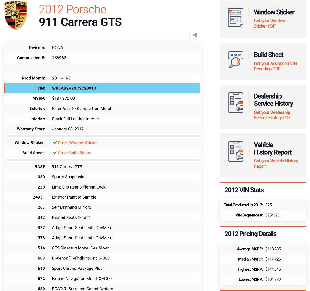The width and height of the screenshot is (310, 291).
Task: Click the Vehicle History Report checklist icon
Action: click(x=236, y=151)
